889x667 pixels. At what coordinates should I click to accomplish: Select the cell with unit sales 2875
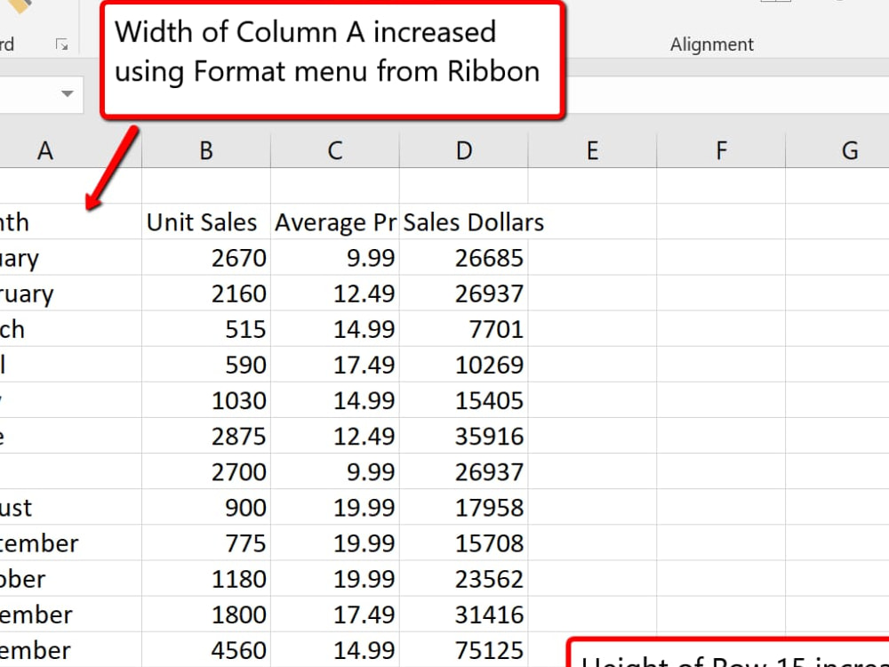point(206,436)
